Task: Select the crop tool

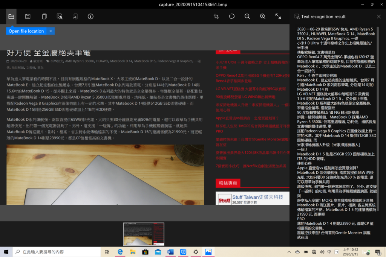Action: coord(216,17)
